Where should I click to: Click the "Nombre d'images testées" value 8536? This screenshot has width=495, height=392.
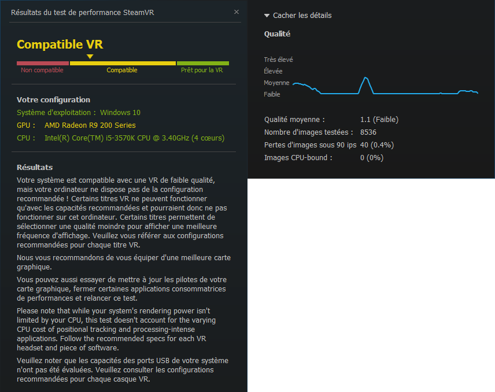(x=368, y=132)
